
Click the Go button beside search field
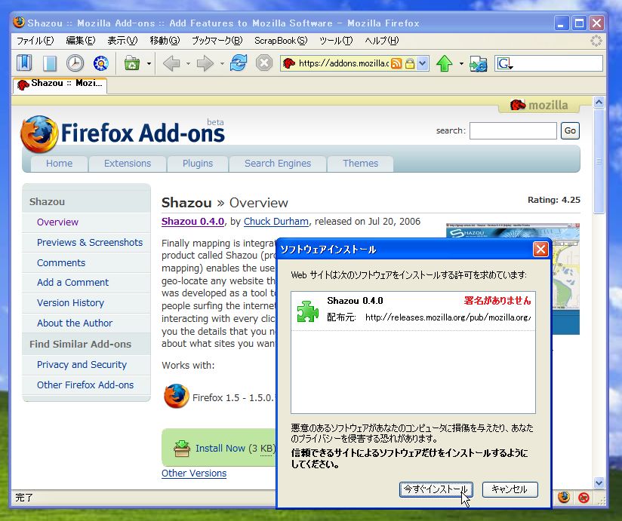click(570, 130)
